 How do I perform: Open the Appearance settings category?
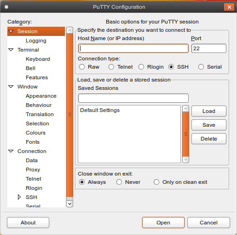click(41, 96)
